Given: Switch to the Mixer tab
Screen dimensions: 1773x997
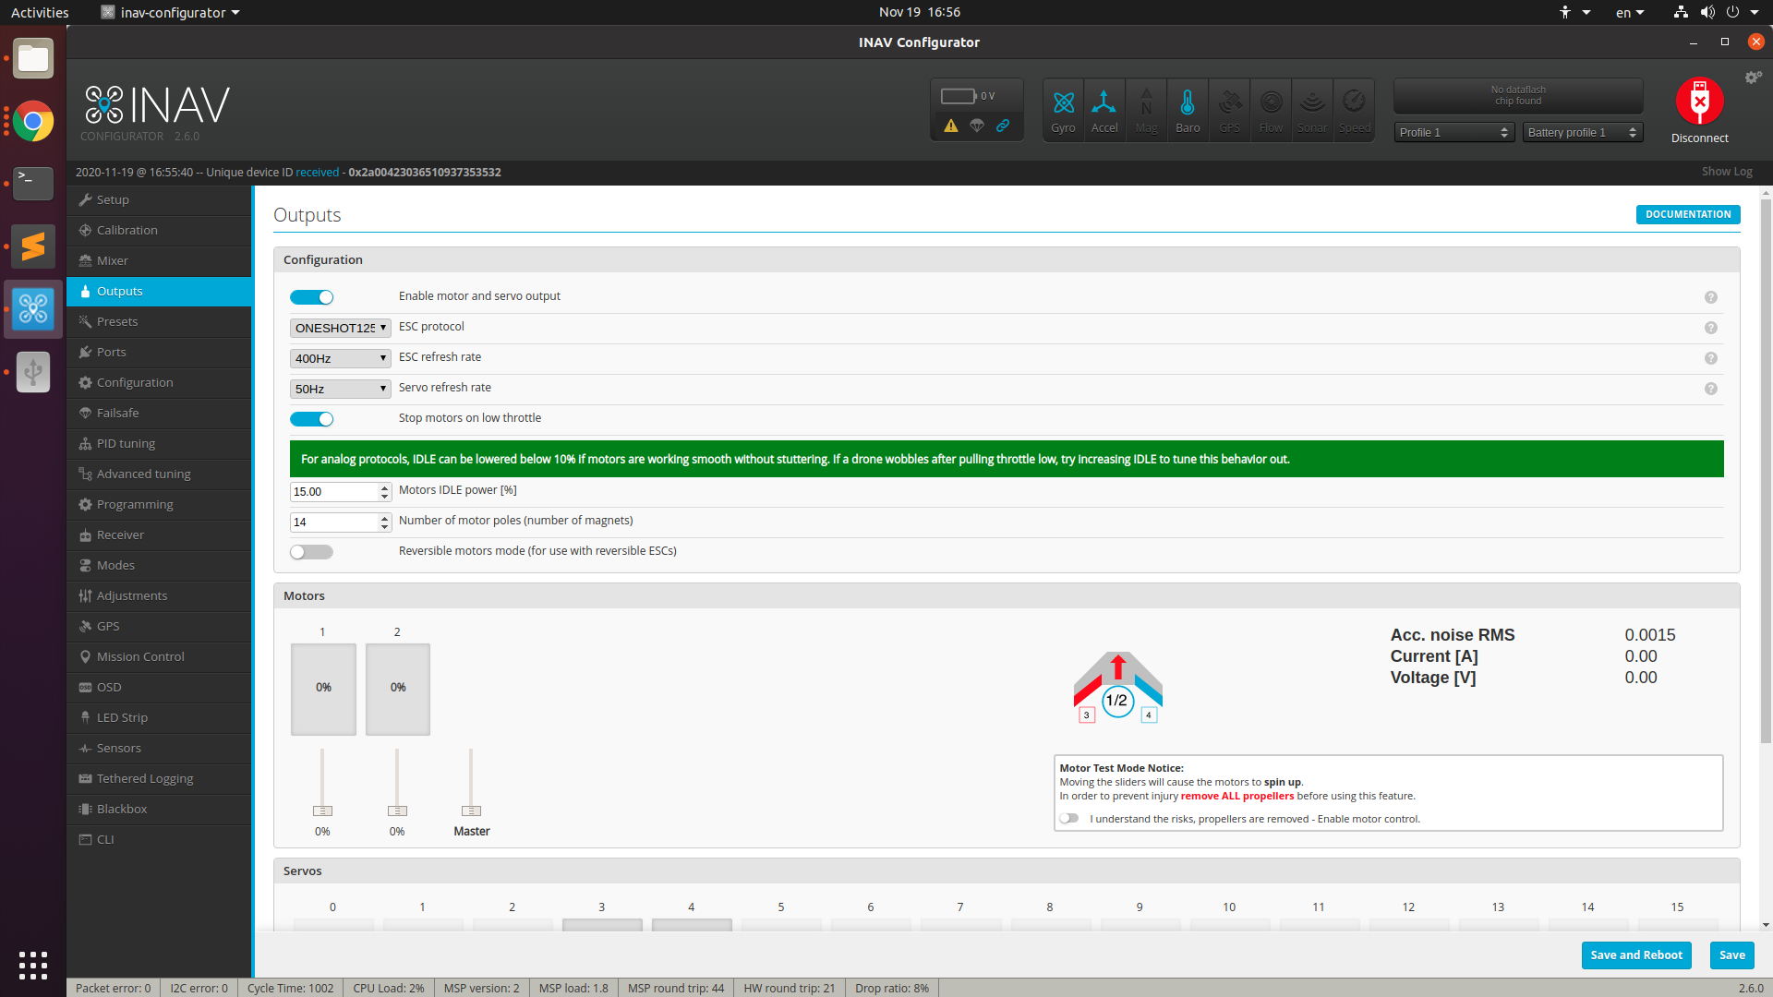Looking at the screenshot, I should point(112,260).
